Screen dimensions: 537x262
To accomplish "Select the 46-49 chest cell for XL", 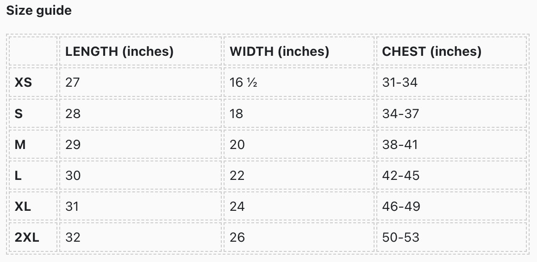I will 401,206.
